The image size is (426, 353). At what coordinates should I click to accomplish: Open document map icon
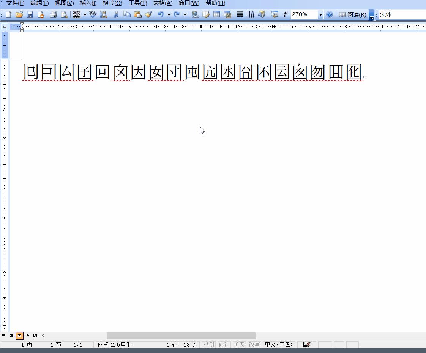coord(275,14)
